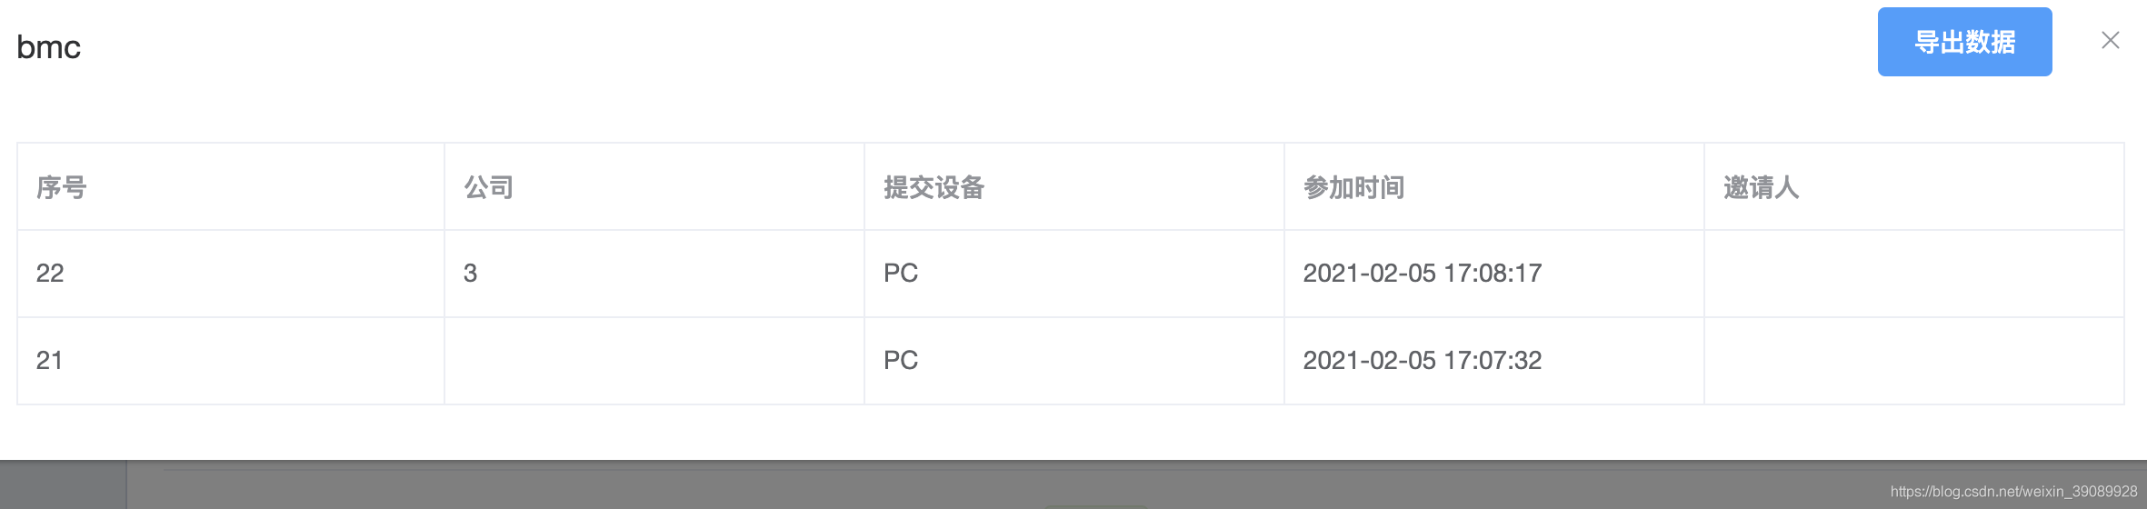The width and height of the screenshot is (2147, 509).
Task: Click the bmc dialog title
Action: (49, 47)
